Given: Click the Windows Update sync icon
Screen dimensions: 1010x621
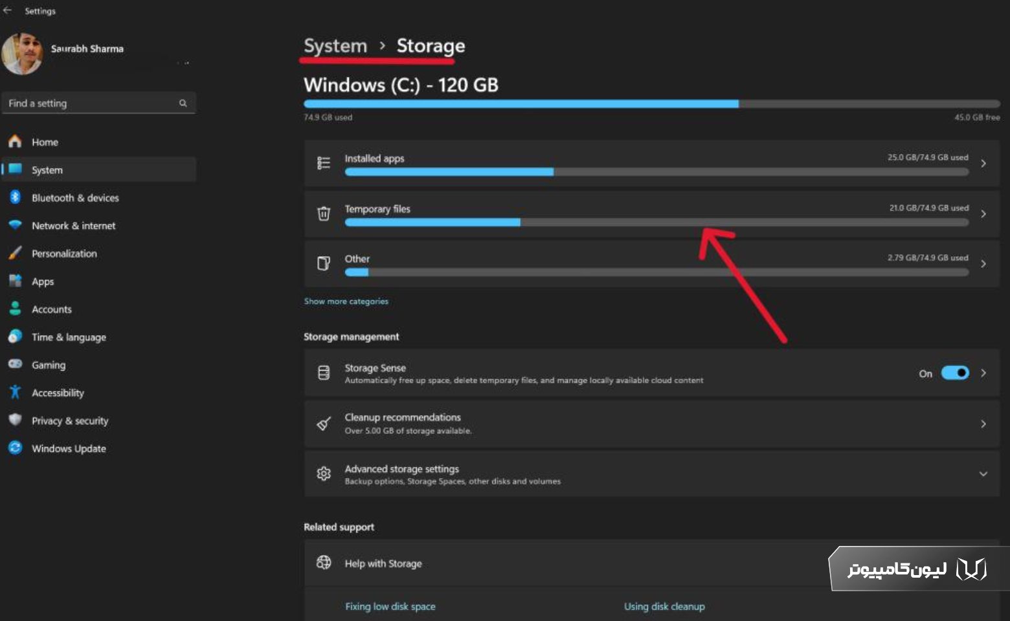Looking at the screenshot, I should click(16, 448).
